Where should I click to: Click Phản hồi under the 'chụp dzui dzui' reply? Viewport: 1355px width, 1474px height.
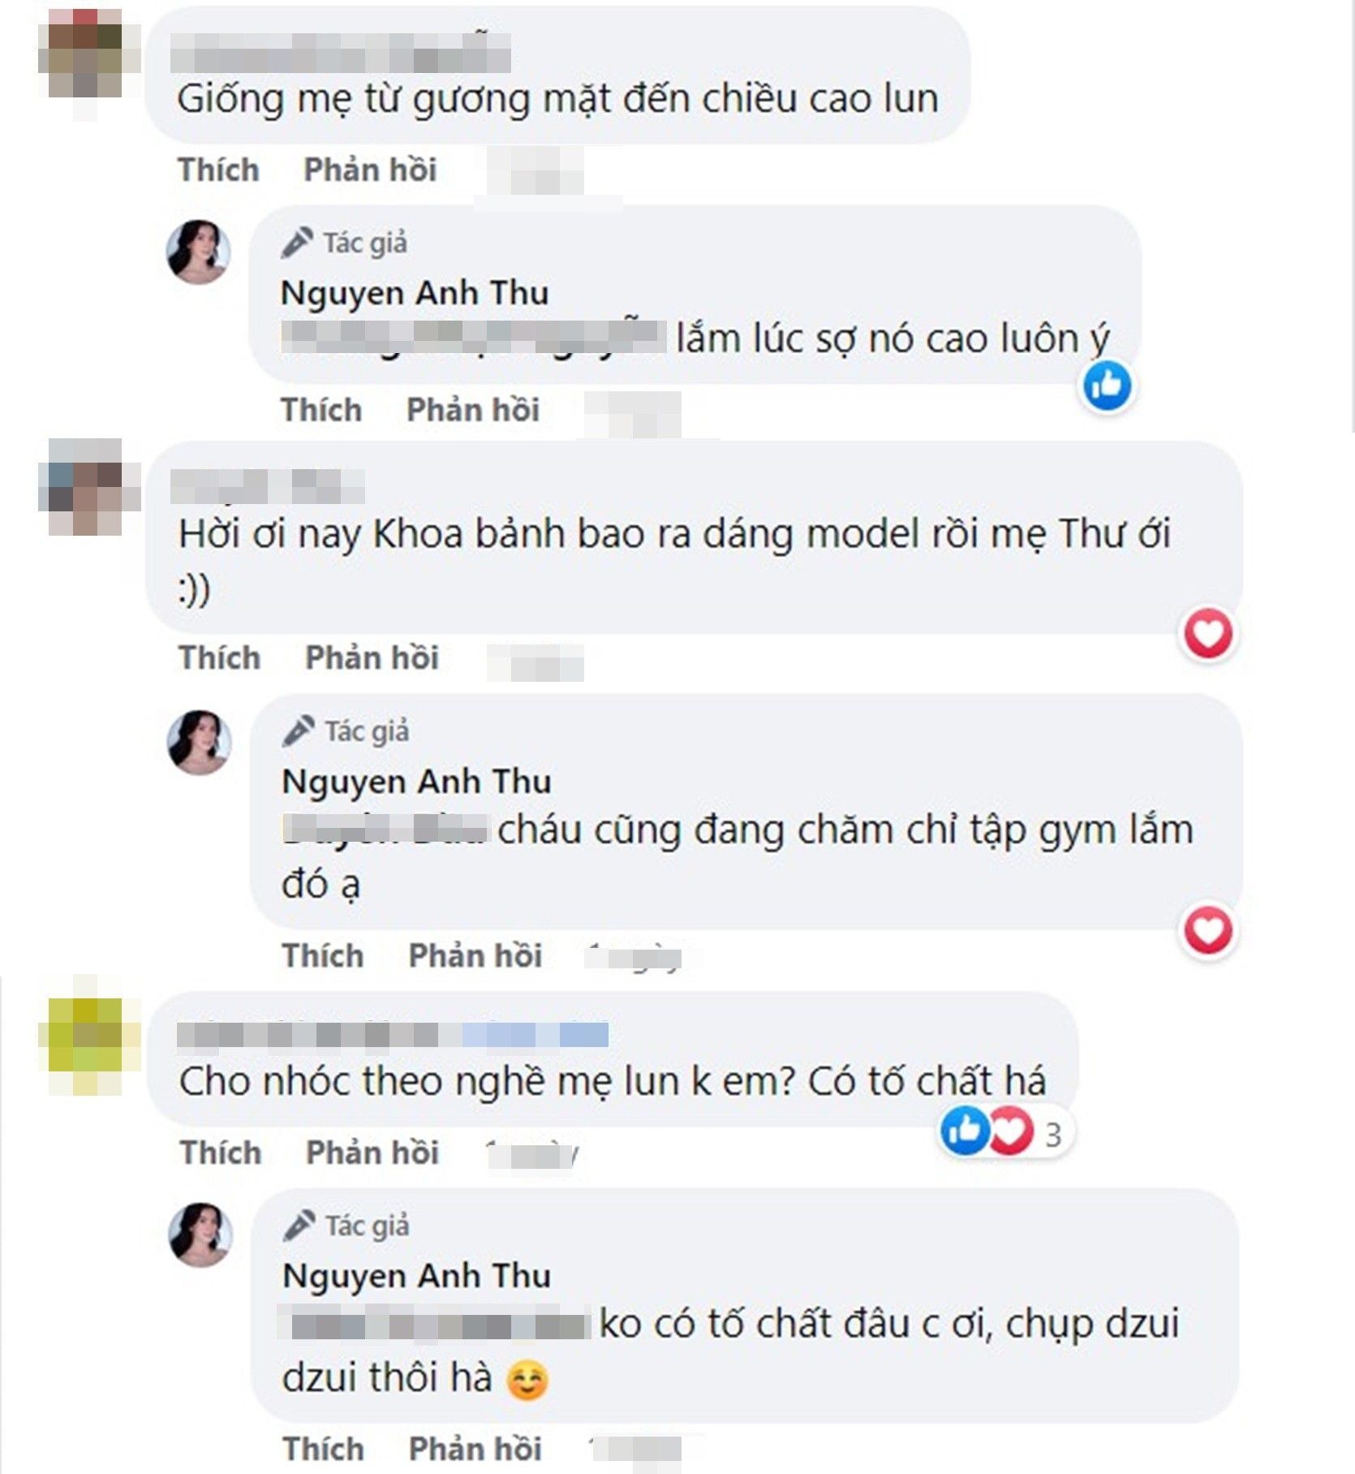(475, 1449)
